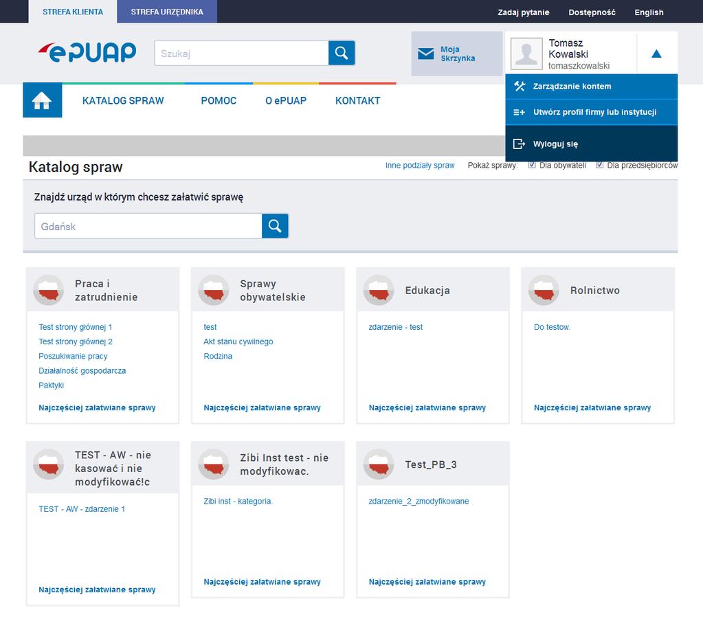Open the test link under Sprawy obywatelskie
703x617 pixels.
coord(210,327)
